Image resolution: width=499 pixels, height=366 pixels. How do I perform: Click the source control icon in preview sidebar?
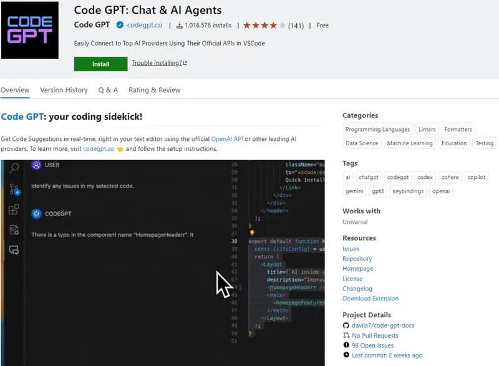coord(14,188)
